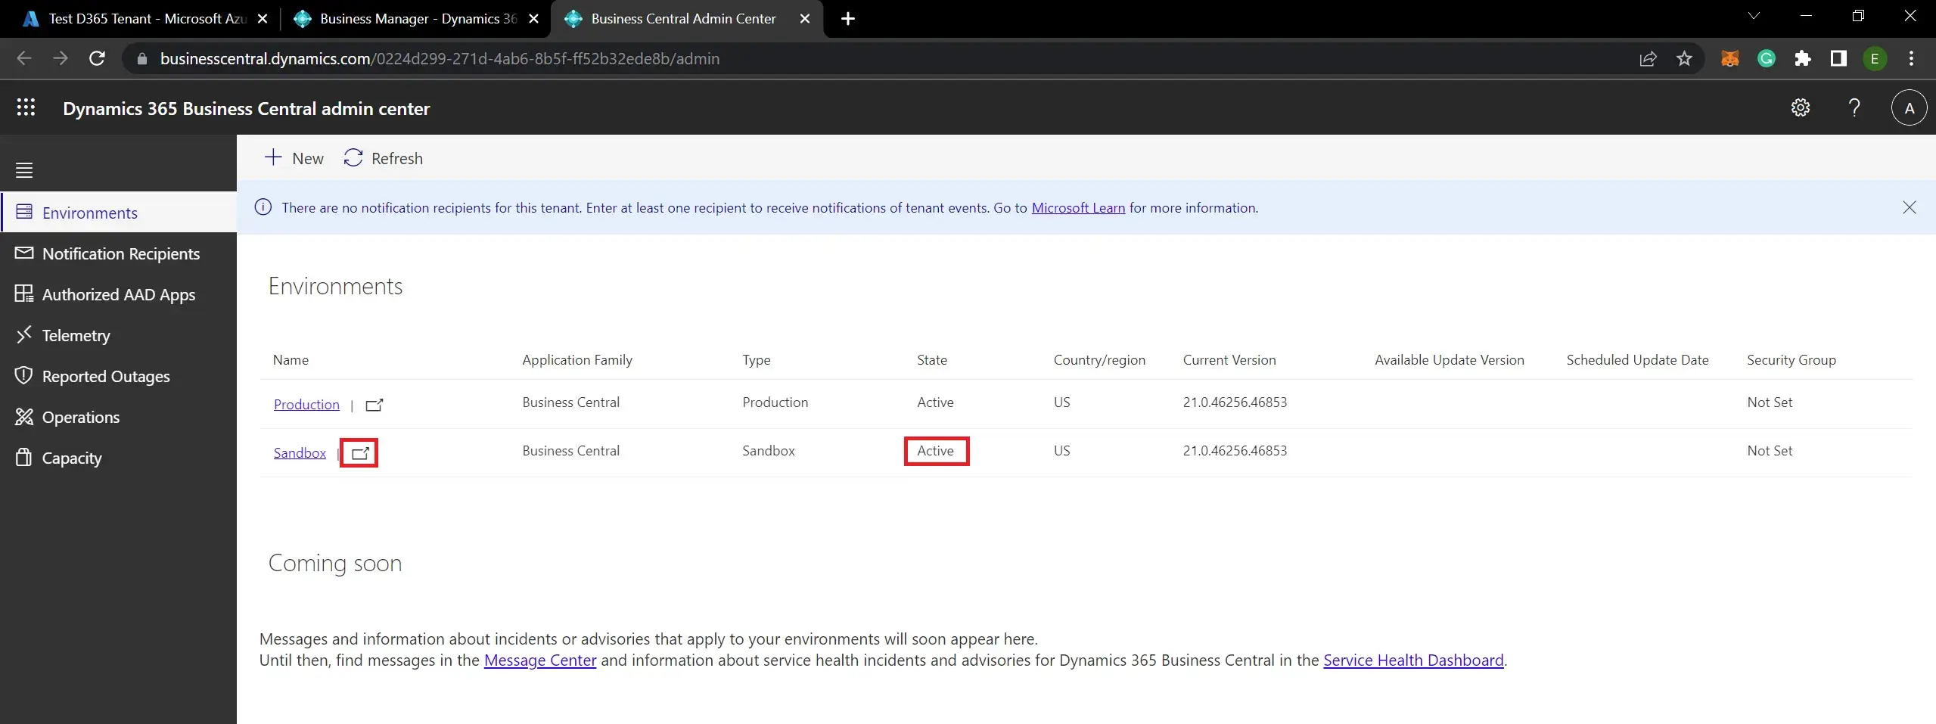Select Environments in the sidebar
The width and height of the screenshot is (1936, 724).
tap(120, 213)
